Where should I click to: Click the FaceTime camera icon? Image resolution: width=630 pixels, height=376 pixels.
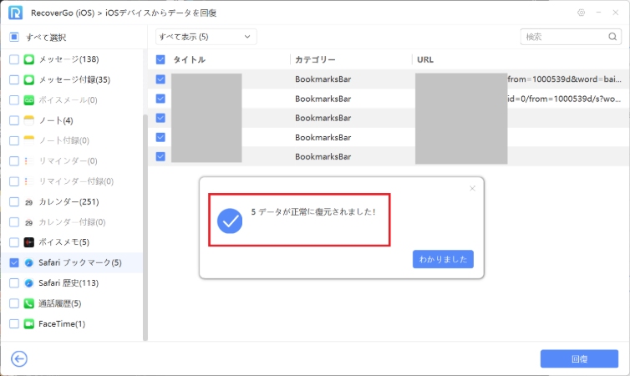tap(29, 324)
